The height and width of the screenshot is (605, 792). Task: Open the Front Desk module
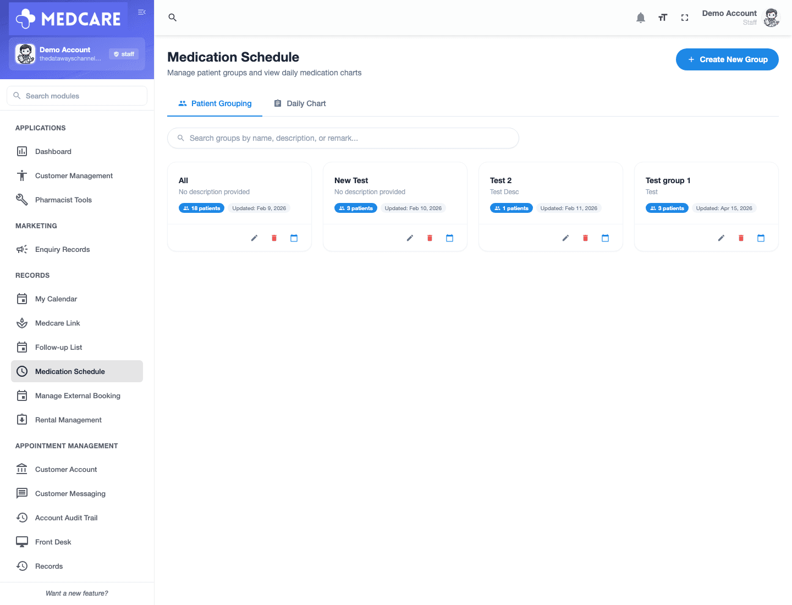[77, 542]
